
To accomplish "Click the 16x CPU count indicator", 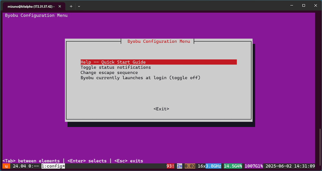I will (202, 166).
